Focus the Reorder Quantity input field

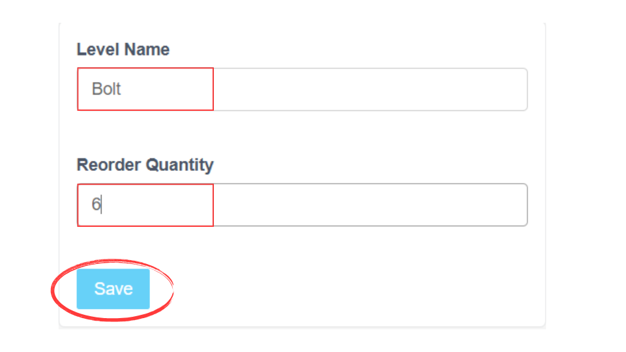click(302, 205)
